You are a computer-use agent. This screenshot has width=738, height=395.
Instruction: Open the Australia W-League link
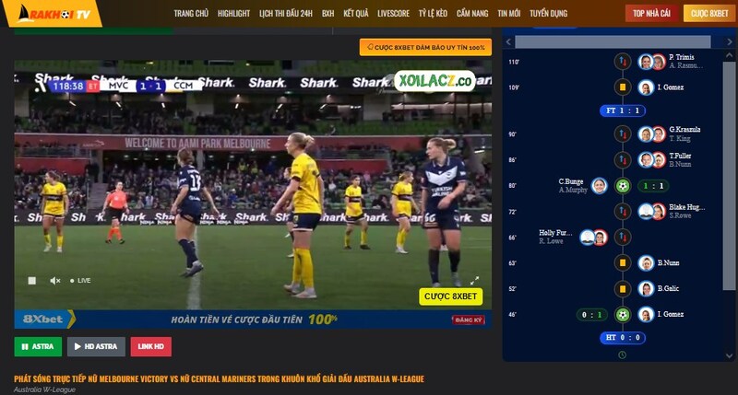click(x=44, y=389)
